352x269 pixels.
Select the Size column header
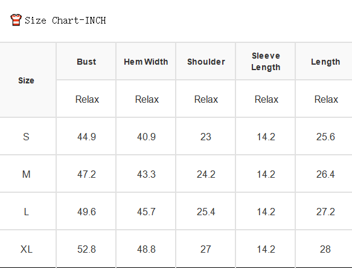(x=27, y=80)
